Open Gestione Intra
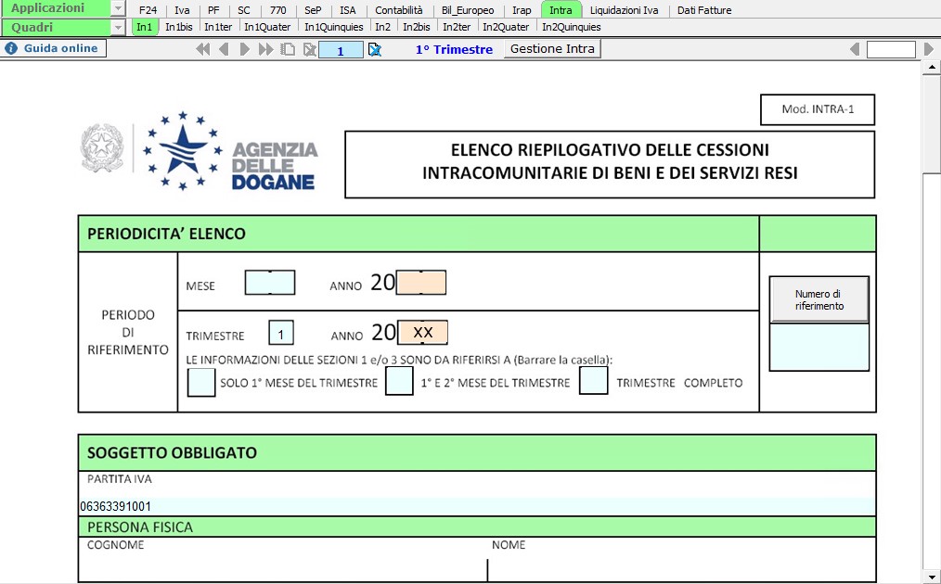Viewport: 941px width, 584px height. pyautogui.click(x=552, y=48)
